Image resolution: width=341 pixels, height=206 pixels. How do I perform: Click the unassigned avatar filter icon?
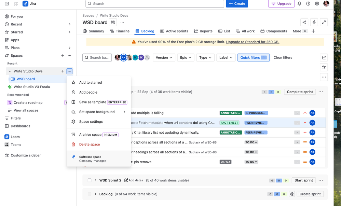click(x=147, y=57)
